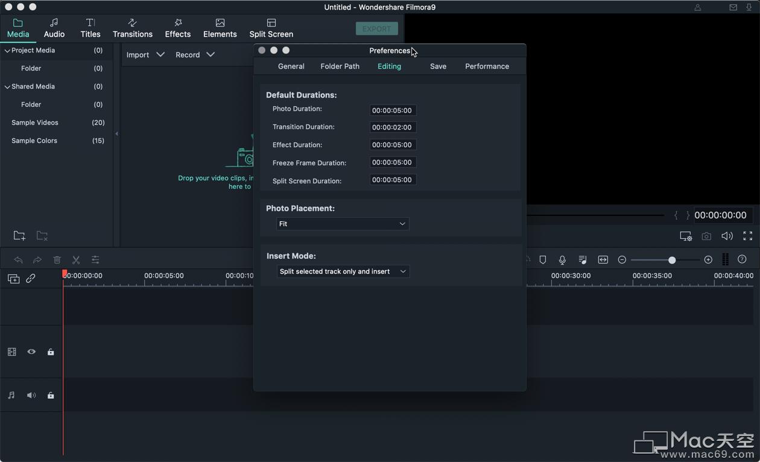Click the timeline zoom-in plus icon
Image resolution: width=760 pixels, height=462 pixels.
[x=708, y=260]
